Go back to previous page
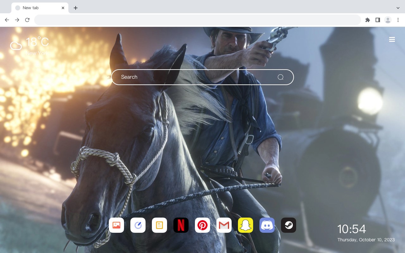The height and width of the screenshot is (253, 405). point(7,20)
